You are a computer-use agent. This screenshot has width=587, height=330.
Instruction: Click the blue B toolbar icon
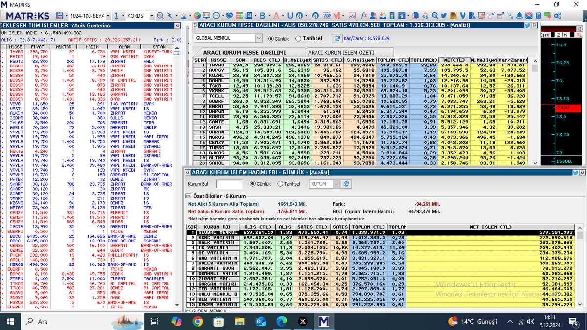pyautogui.click(x=262, y=16)
